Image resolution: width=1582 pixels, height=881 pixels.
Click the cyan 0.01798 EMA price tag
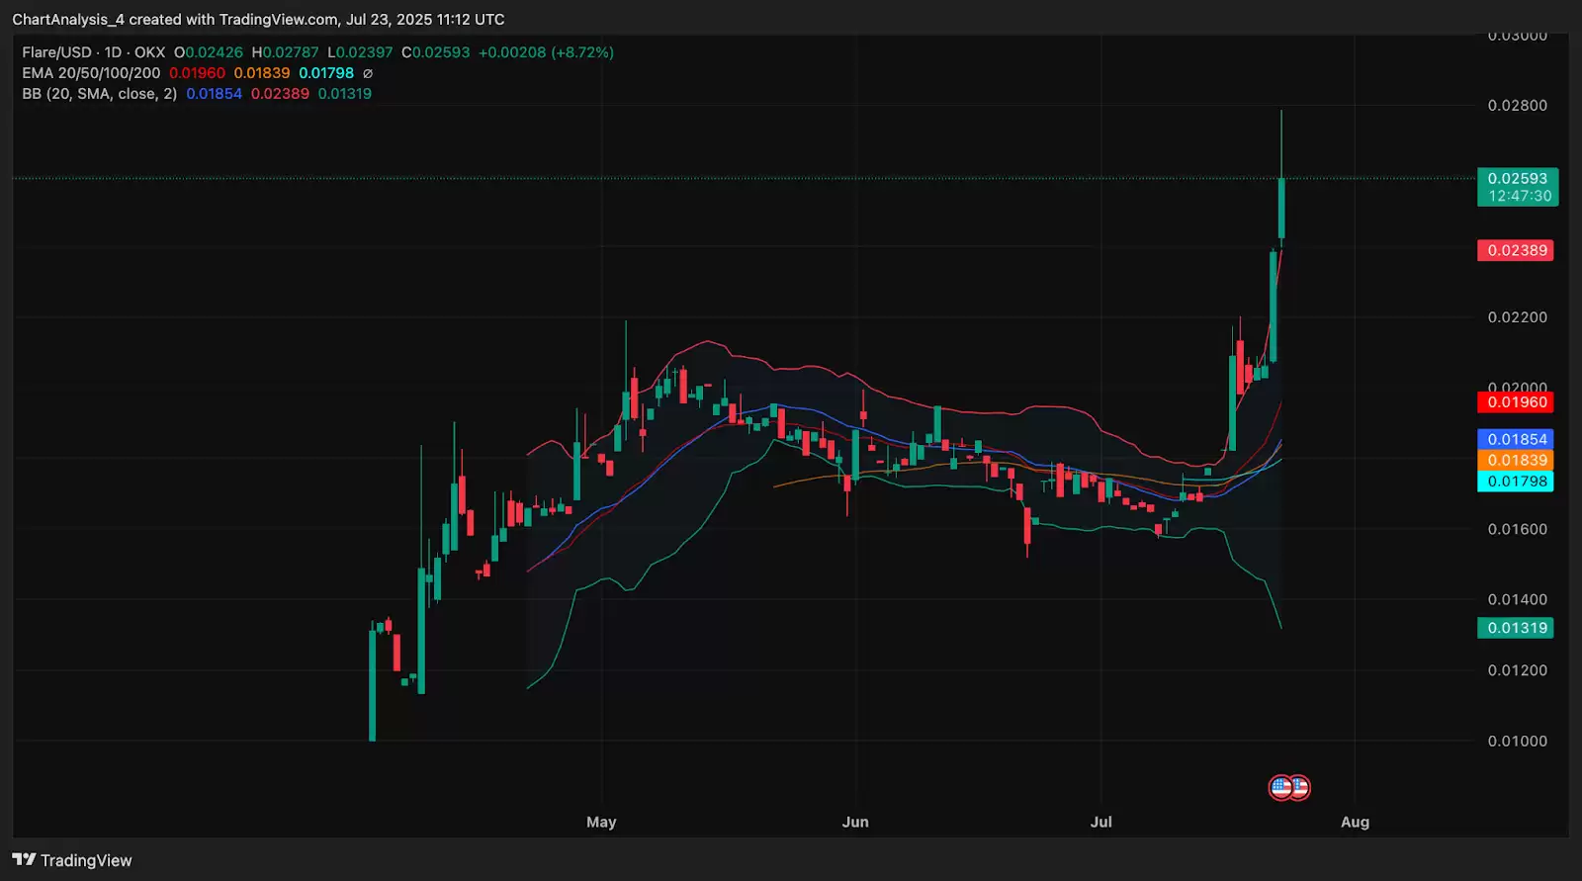(1516, 482)
